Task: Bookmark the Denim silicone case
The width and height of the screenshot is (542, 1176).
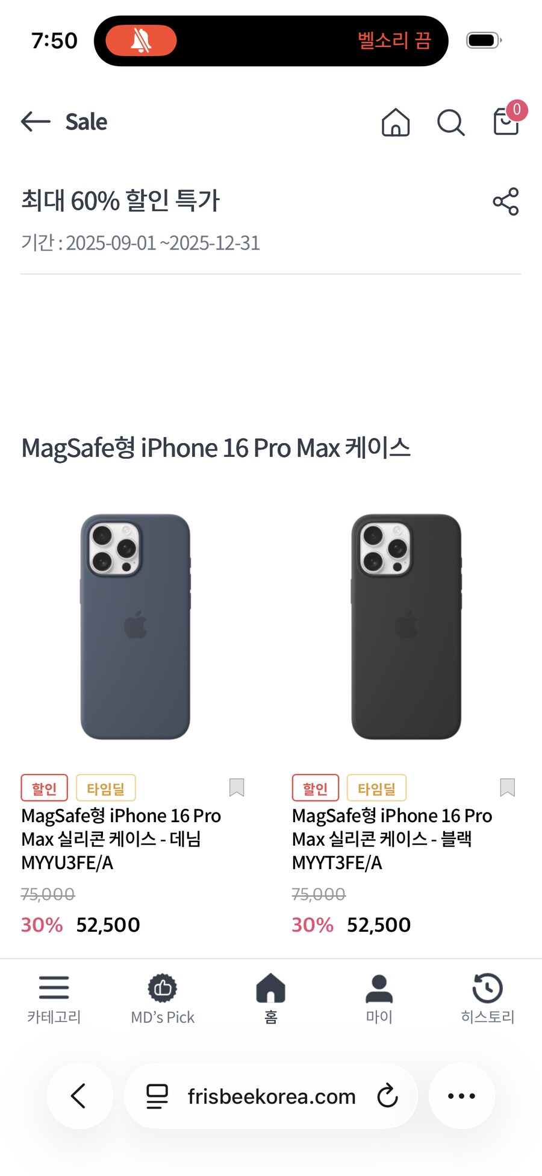Action: tap(237, 787)
